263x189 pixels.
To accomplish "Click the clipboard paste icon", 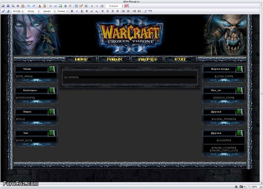I will 23,6.
